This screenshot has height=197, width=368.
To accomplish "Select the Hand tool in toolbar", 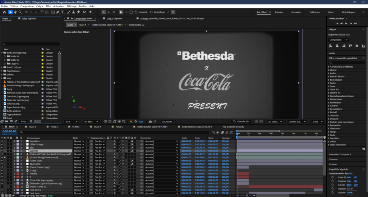I will (15, 12).
